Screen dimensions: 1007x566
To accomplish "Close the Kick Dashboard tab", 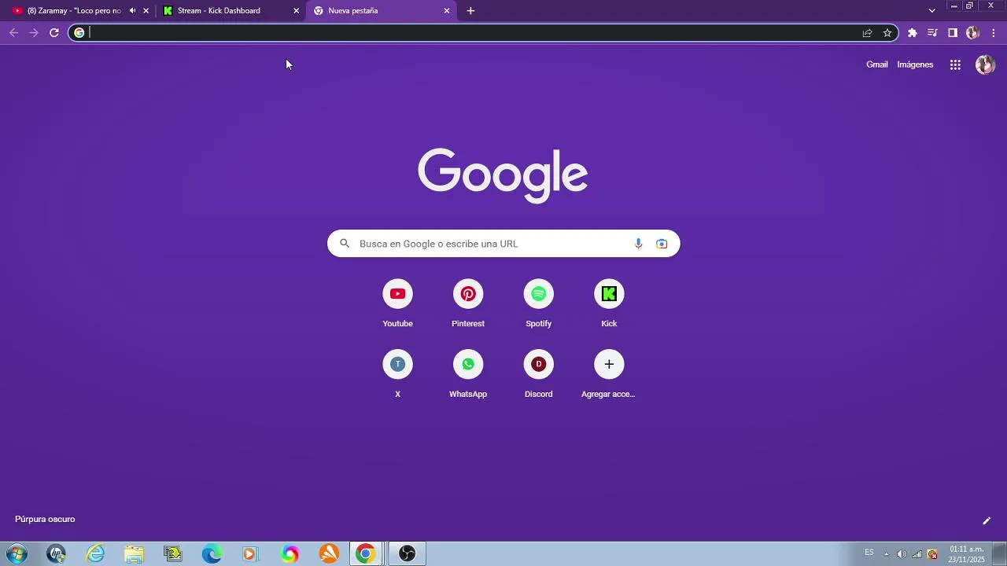I will coord(297,11).
